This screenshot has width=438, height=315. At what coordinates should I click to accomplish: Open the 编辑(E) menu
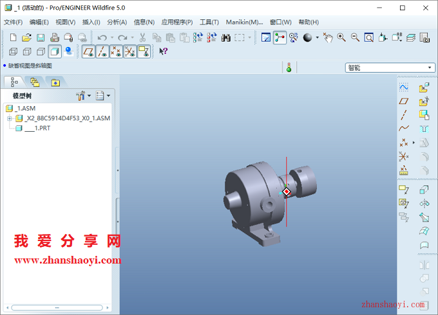[39, 22]
